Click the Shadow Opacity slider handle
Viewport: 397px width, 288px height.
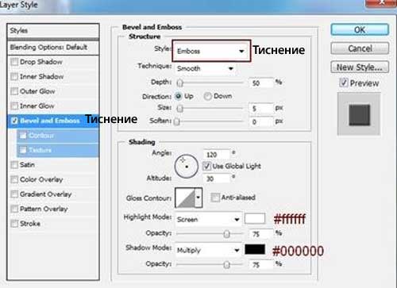(x=226, y=265)
